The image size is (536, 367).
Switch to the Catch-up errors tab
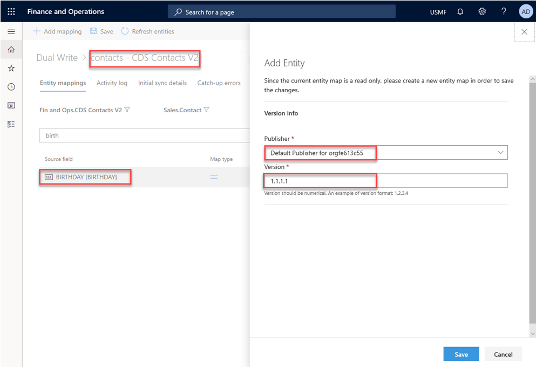tap(219, 83)
